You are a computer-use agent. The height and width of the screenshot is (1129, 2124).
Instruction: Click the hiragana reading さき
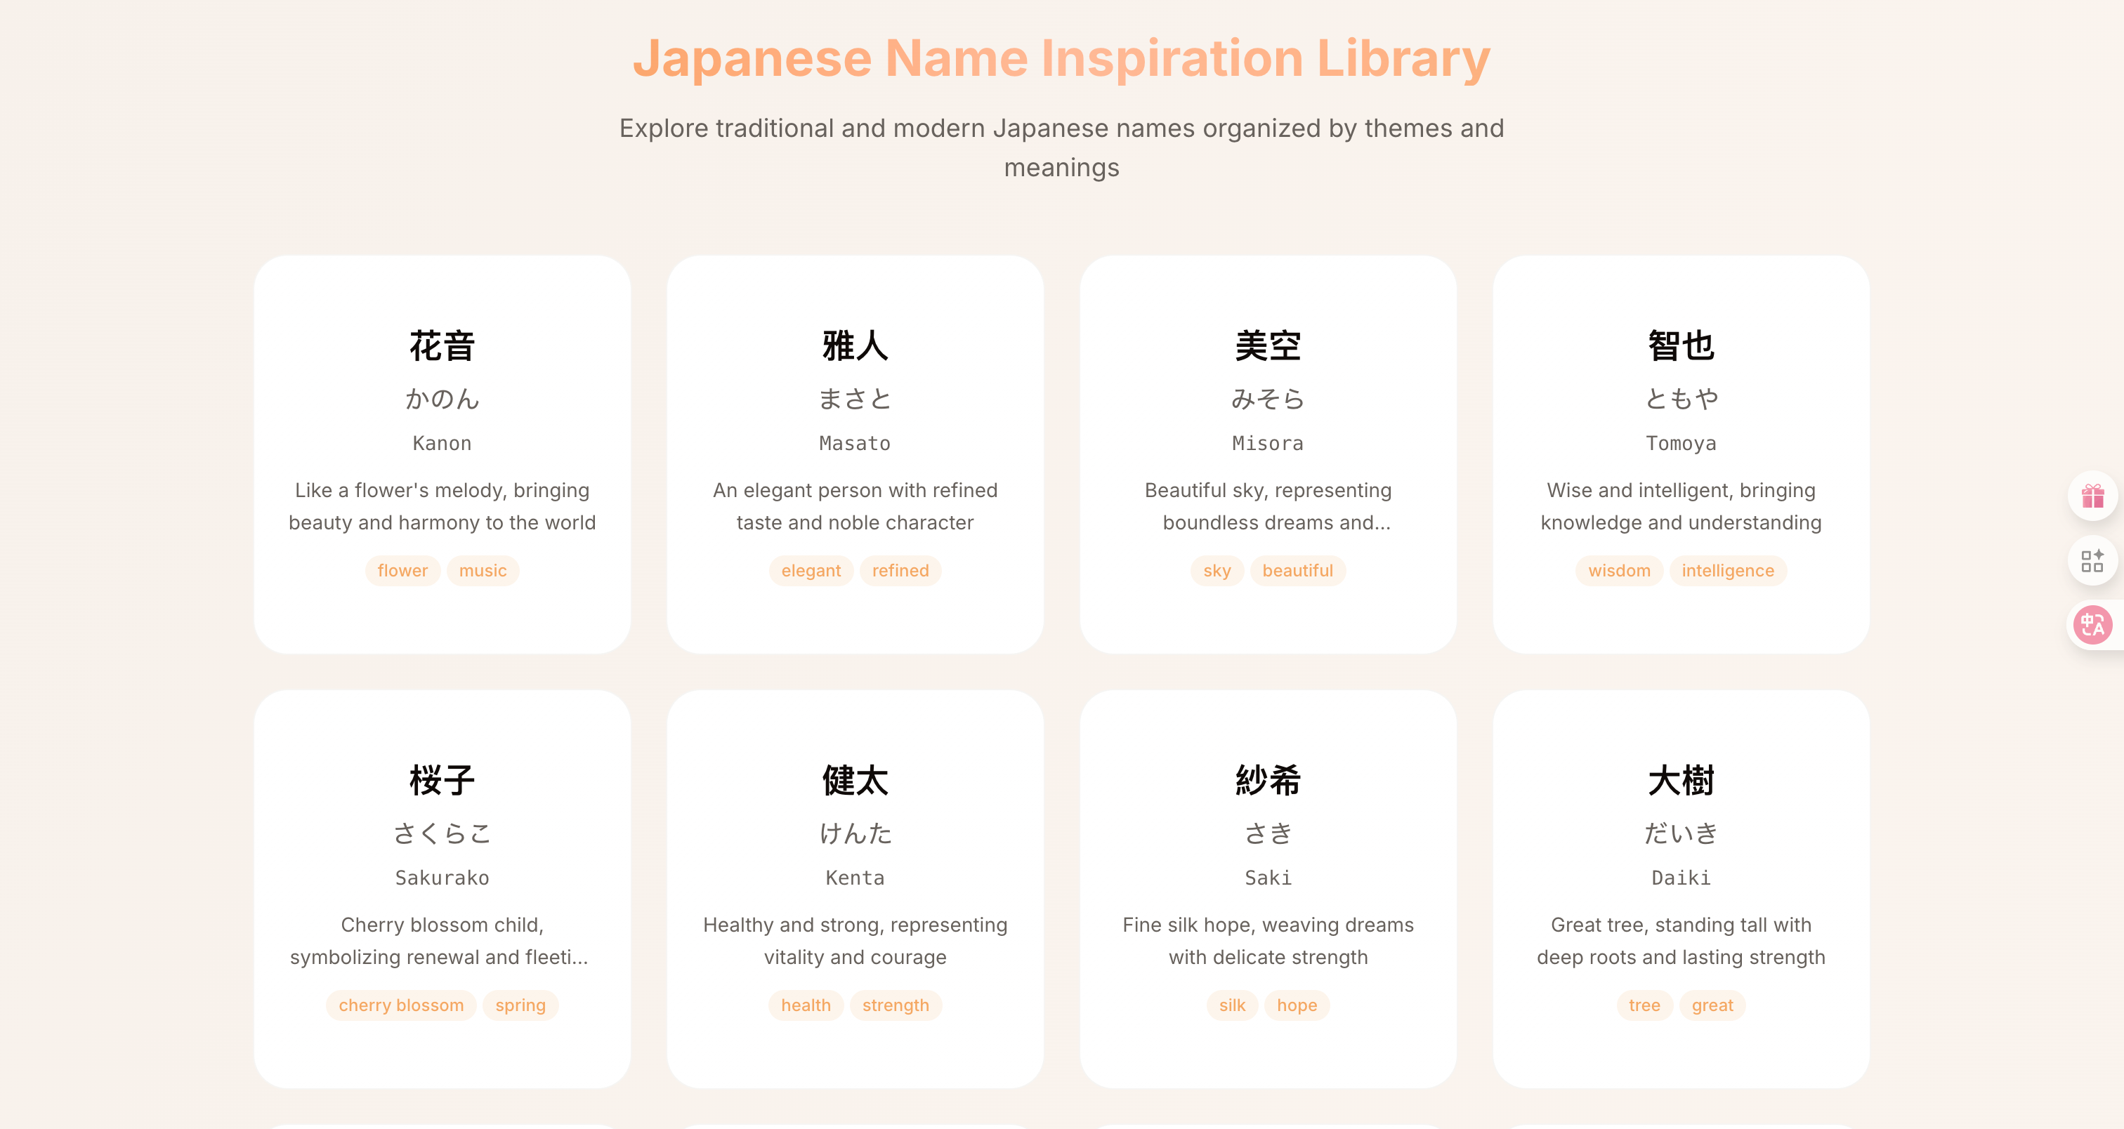click(x=1268, y=833)
